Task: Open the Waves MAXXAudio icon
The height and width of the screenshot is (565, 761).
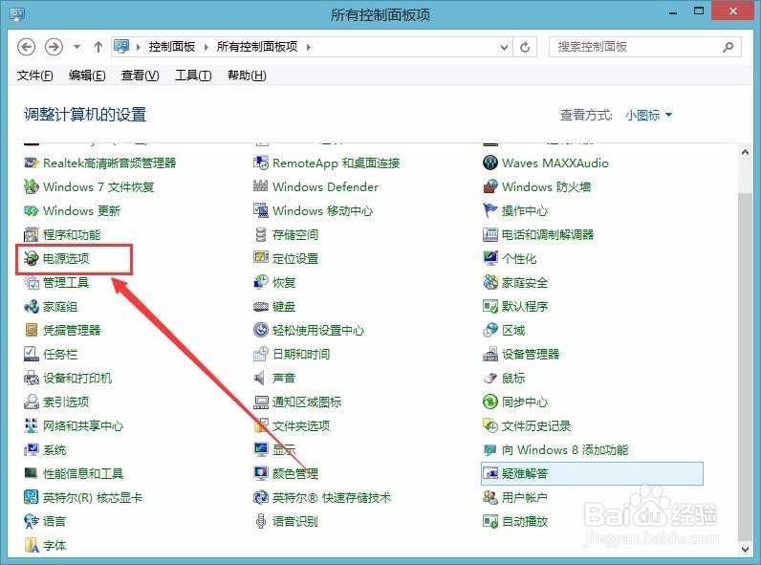Action: click(490, 163)
